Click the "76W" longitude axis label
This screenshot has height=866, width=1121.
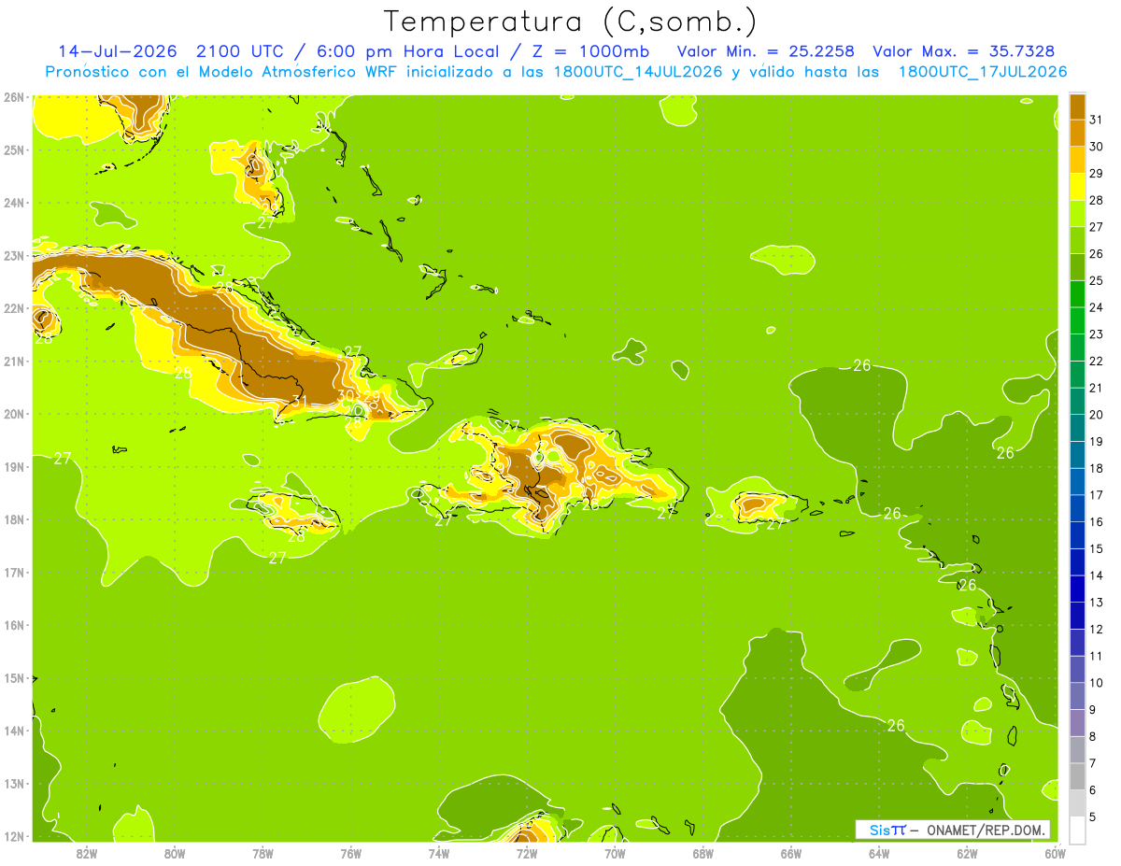tap(350, 853)
